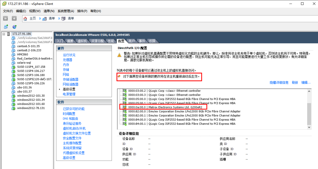Click the device list scrollbar thumb
The image size is (318, 169).
[x=309, y=114]
